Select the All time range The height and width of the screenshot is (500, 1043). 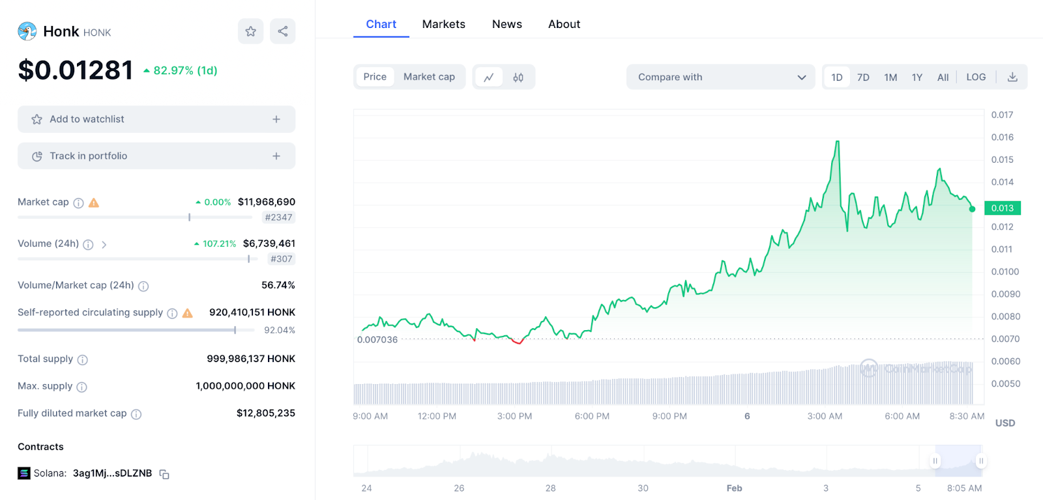tap(943, 77)
